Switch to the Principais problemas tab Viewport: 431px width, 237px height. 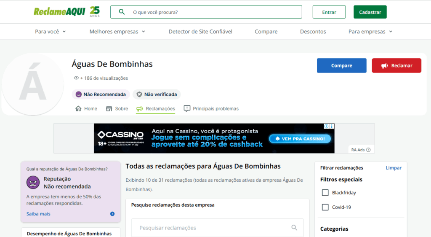click(x=211, y=108)
